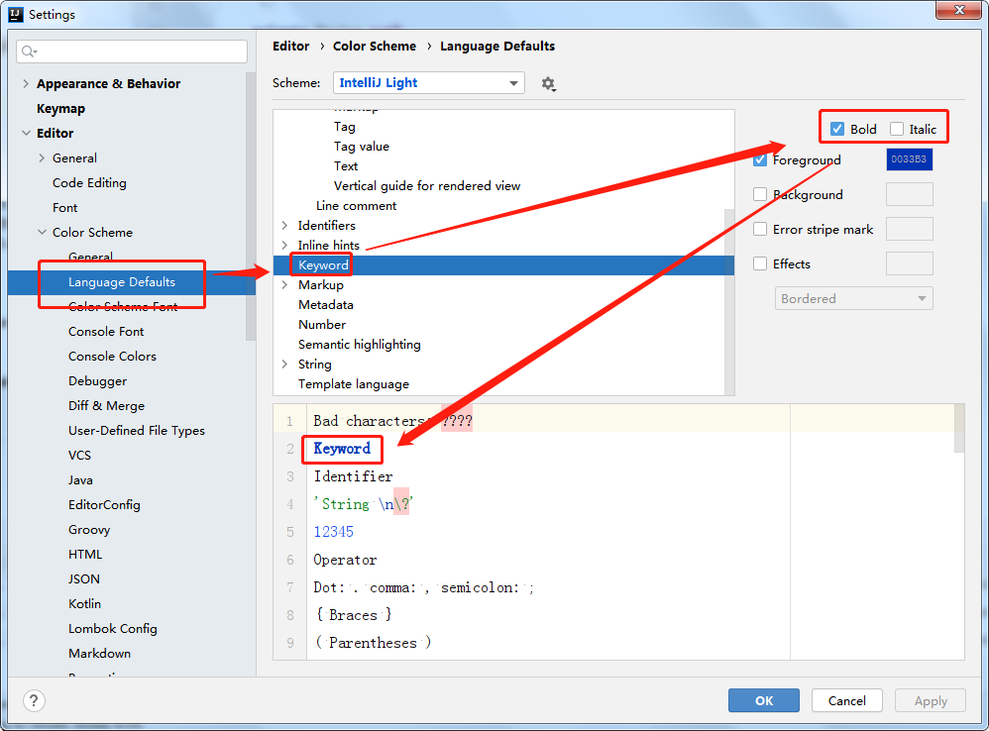
Task: Click the Keyword sample in preview
Action: pos(342,449)
